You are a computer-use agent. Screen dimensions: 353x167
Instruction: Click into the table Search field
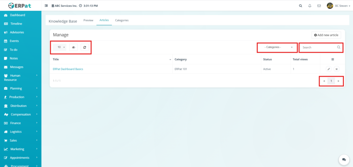tap(321, 47)
